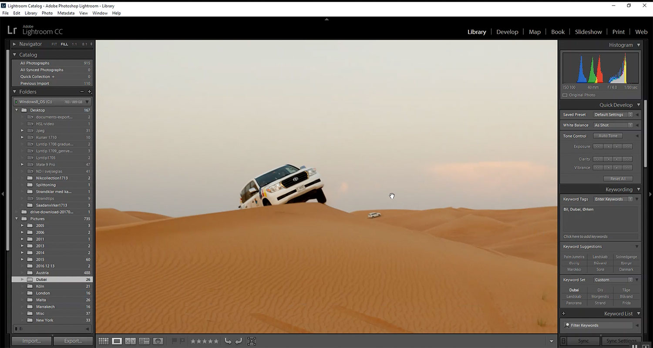This screenshot has height=348, width=653.
Task: Open the Saved Preset dropdown
Action: [x=613, y=115]
